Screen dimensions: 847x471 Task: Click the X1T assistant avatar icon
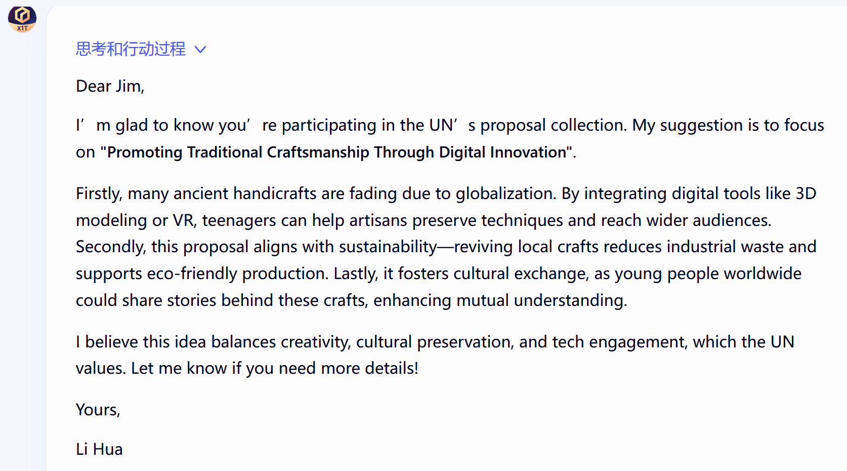pos(22,19)
